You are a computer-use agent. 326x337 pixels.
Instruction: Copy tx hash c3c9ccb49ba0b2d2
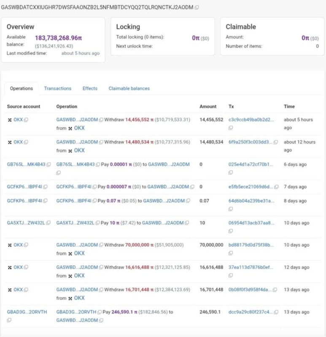coord(276,120)
